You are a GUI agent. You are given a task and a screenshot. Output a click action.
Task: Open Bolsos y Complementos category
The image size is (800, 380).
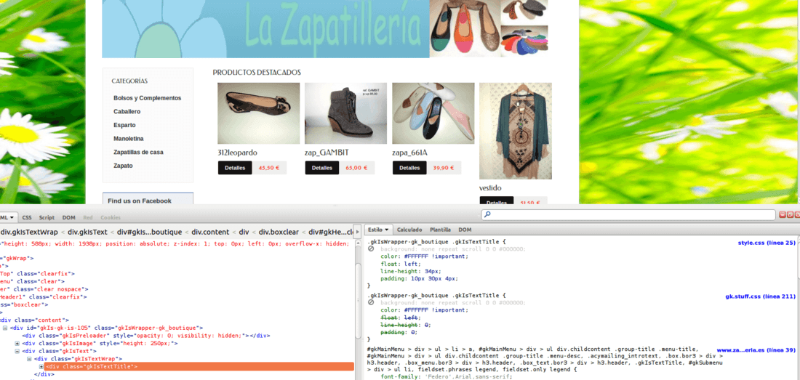pos(148,98)
